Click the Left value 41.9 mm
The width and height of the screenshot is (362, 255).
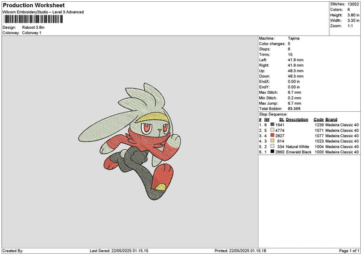(296, 60)
